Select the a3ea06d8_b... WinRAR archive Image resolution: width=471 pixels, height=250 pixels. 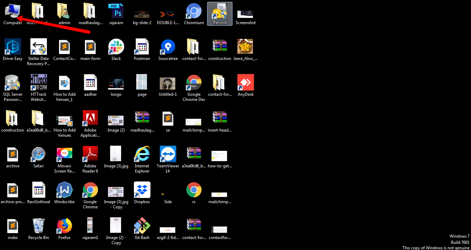pos(194,157)
